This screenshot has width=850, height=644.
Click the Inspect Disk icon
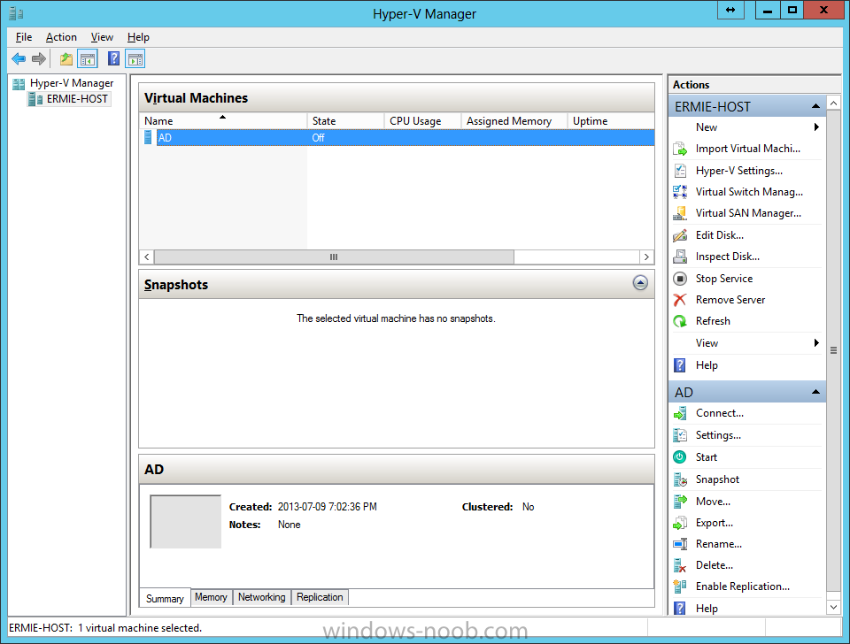pyautogui.click(x=680, y=257)
